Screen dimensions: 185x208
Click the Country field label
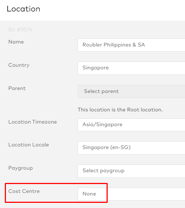(x=19, y=65)
